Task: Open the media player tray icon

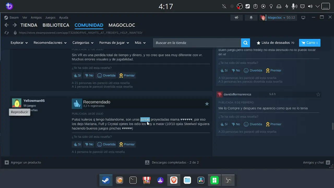Action: click(x=263, y=6)
